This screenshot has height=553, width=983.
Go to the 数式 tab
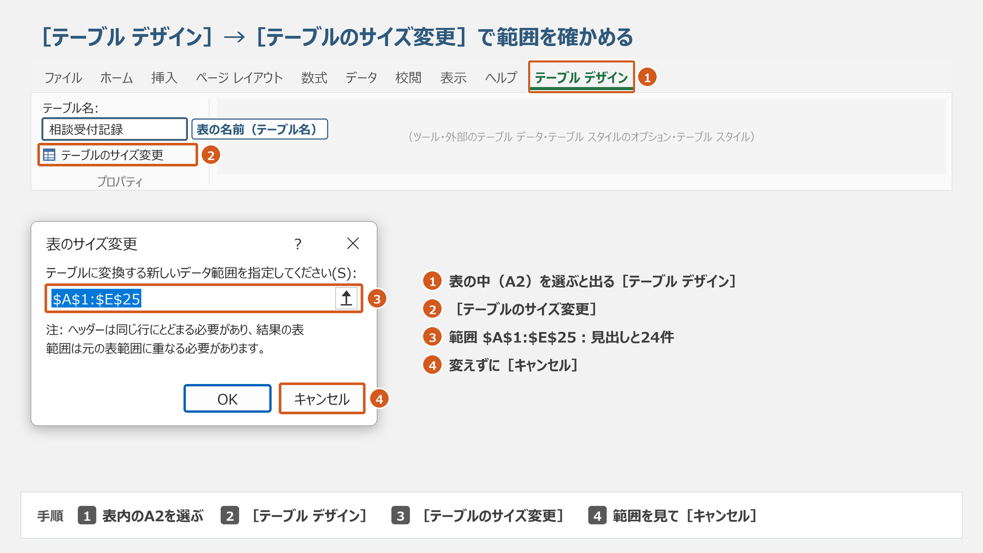314,78
